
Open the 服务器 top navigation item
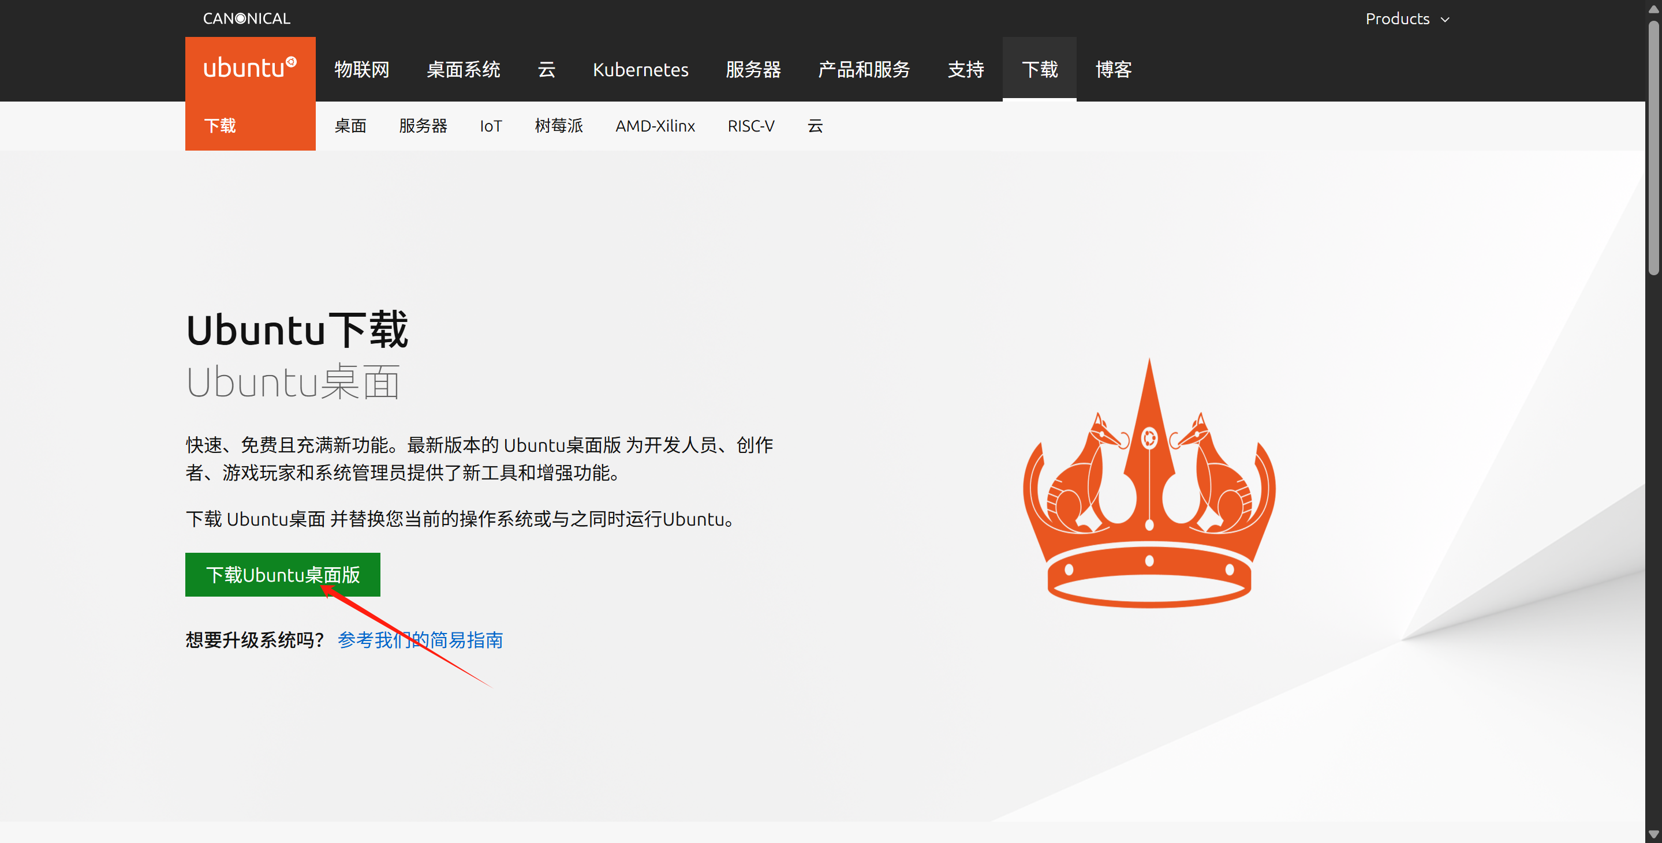click(752, 69)
